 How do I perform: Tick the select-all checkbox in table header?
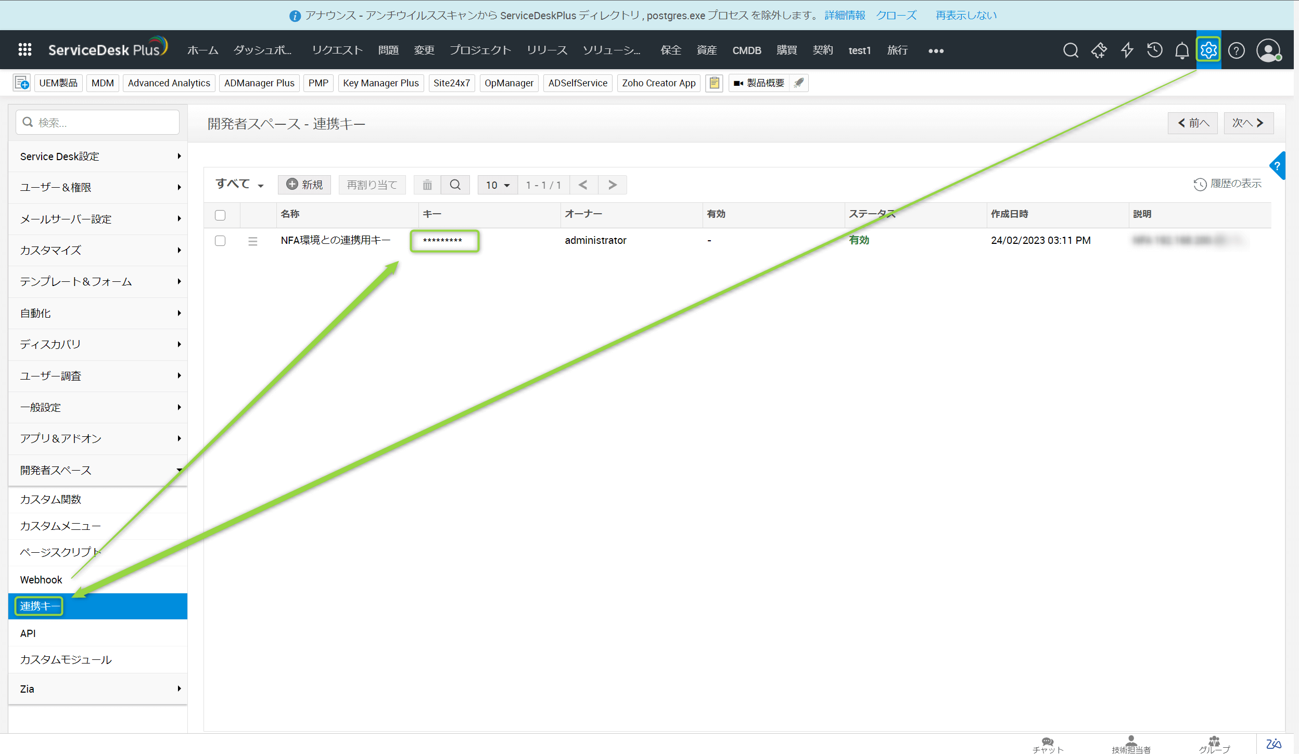tap(220, 215)
